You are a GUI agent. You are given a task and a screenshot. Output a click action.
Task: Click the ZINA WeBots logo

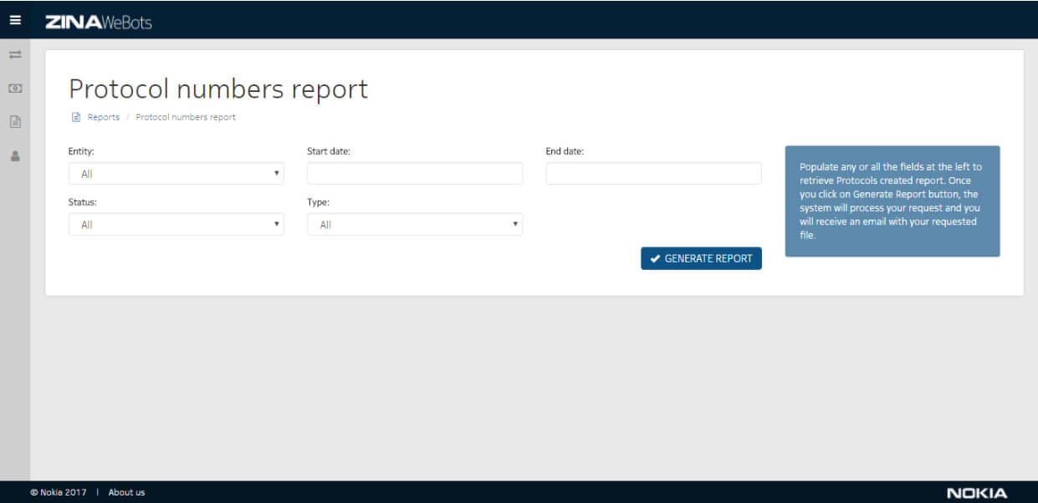click(x=99, y=22)
